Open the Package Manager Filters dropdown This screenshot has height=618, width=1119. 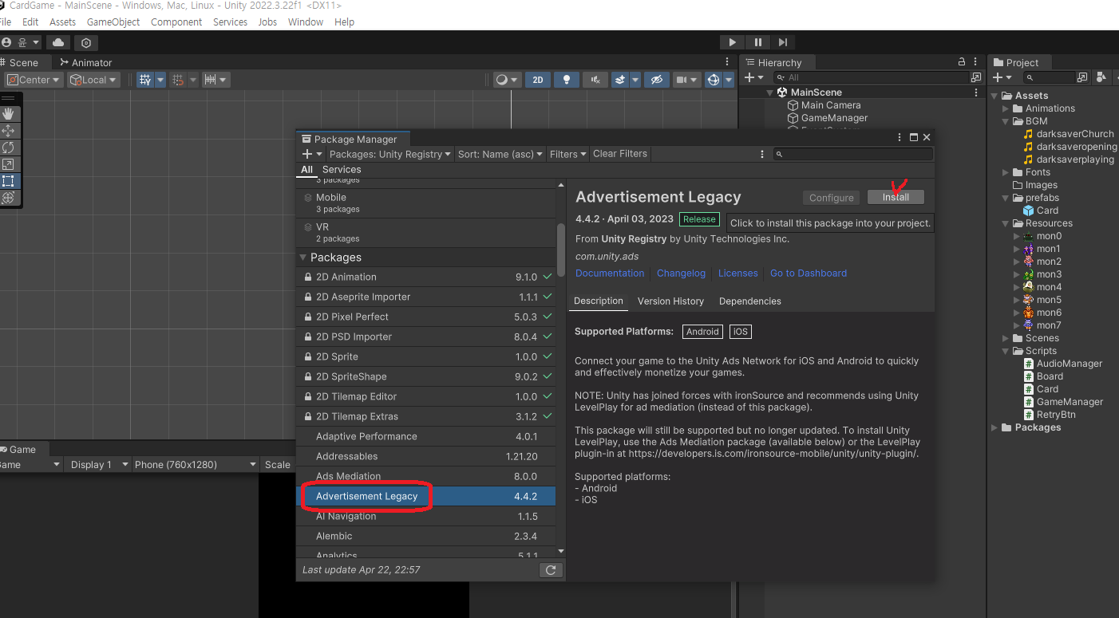(x=567, y=154)
